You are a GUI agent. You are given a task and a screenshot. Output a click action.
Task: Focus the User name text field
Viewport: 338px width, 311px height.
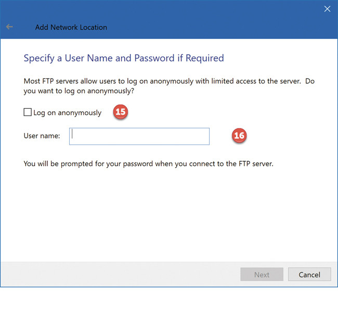(x=139, y=136)
